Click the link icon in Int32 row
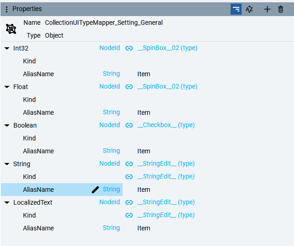The height and width of the screenshot is (246, 294). tap(129, 48)
